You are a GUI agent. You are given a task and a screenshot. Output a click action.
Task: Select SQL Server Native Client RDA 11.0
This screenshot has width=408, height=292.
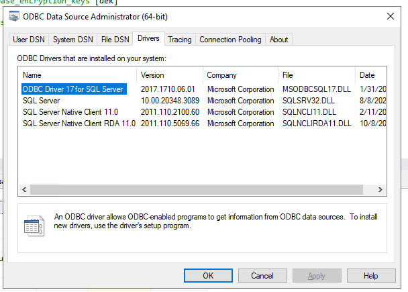click(x=79, y=124)
